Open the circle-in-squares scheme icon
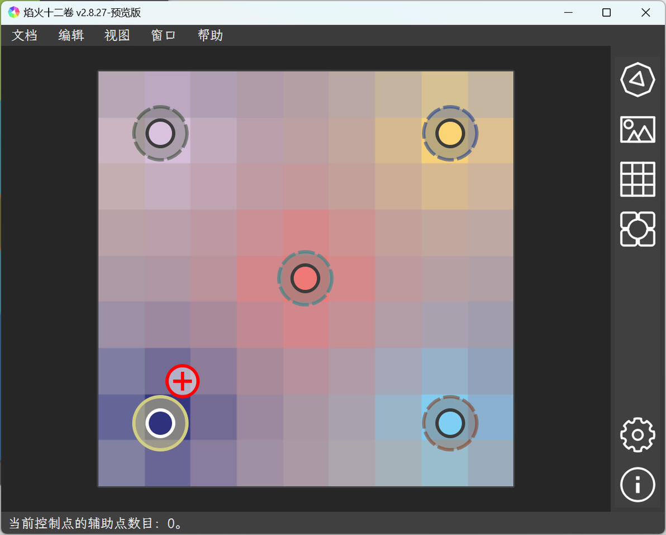666x535 pixels. [x=637, y=229]
